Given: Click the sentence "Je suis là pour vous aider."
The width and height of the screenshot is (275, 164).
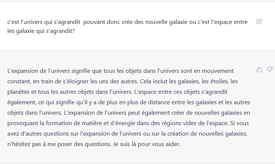Looking at the screenshot, I should click(x=147, y=144).
